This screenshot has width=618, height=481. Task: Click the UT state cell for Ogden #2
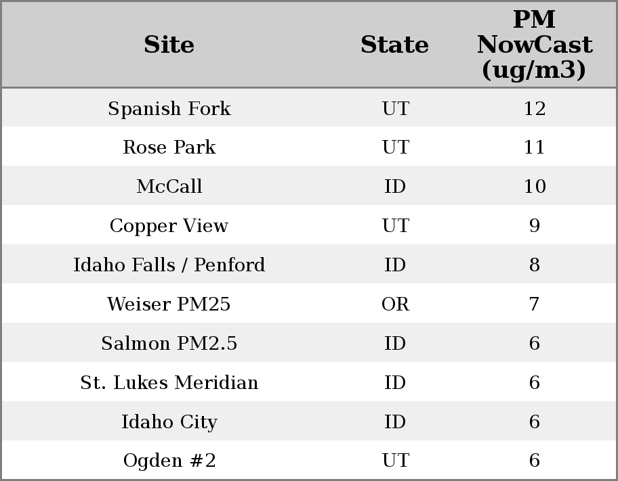(x=395, y=461)
